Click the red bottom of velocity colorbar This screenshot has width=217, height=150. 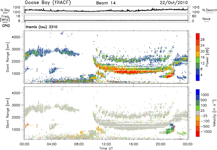[198, 134]
